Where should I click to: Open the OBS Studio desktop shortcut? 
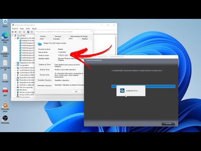[x=5, y=118]
